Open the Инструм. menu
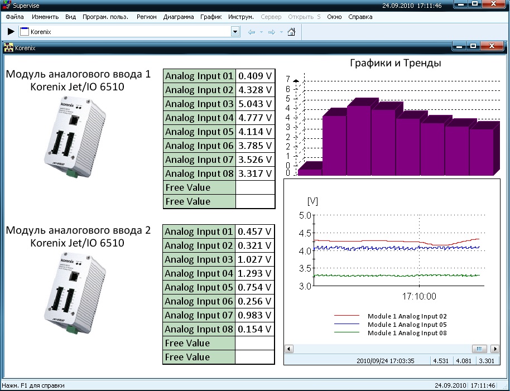The image size is (510, 391). tap(241, 17)
